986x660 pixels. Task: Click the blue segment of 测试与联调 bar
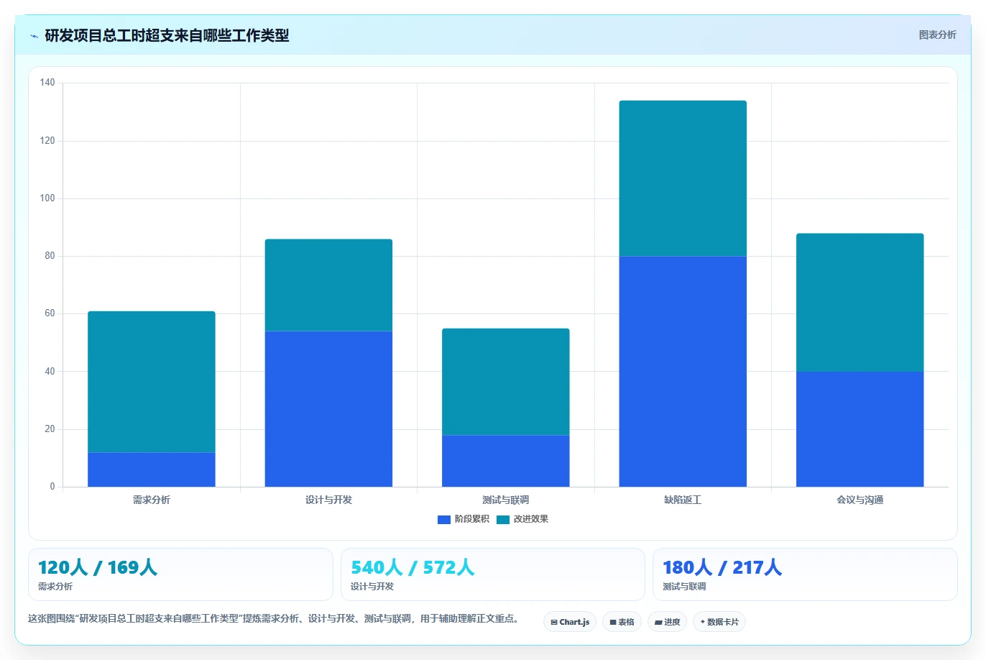click(506, 461)
